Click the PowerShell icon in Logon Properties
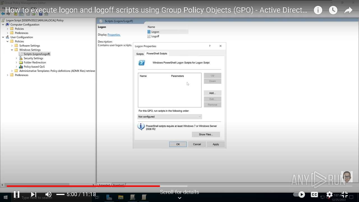This screenshot has width=359, height=202. (142, 63)
